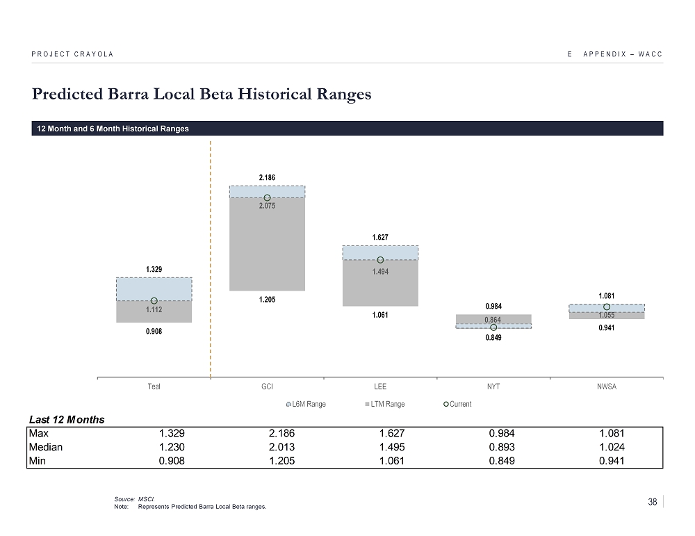695x536 pixels.
Task: Click the 'Predicted Barra Local Beta Historical Ranges' title
Action: 201,95
